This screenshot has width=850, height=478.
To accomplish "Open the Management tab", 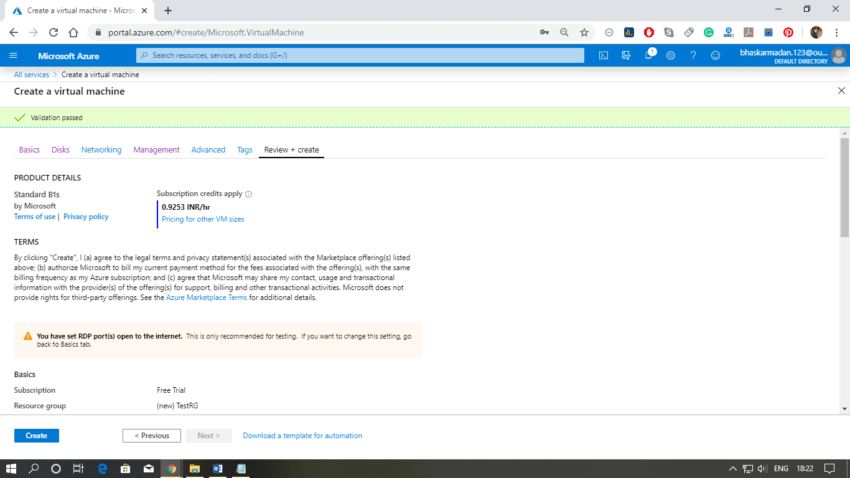I will 156,149.
